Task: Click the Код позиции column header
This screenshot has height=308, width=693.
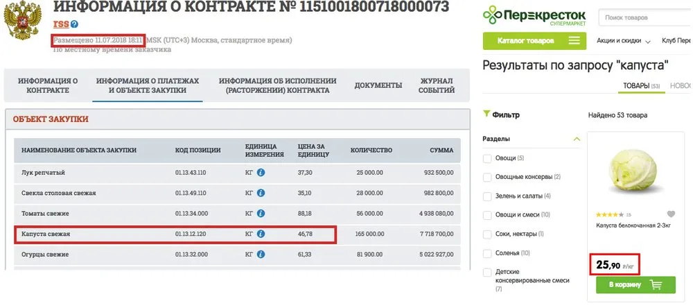Action: [198, 151]
